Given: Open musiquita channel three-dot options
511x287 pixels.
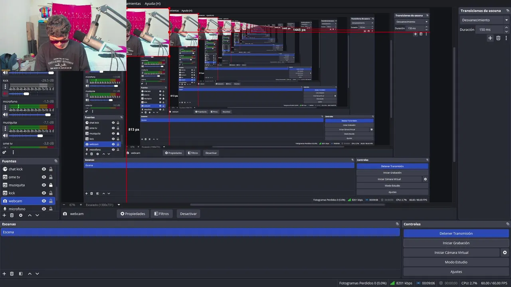Looking at the screenshot, I should tap(5, 129).
